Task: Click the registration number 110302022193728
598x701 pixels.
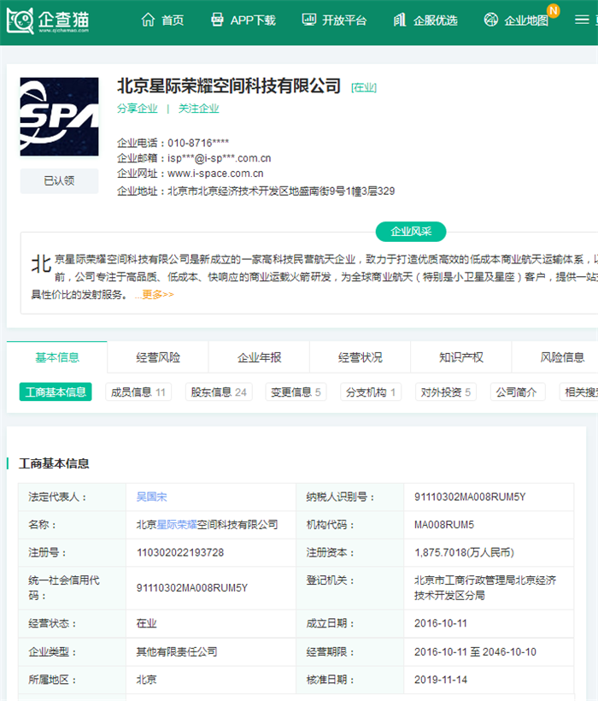Action: [x=180, y=552]
